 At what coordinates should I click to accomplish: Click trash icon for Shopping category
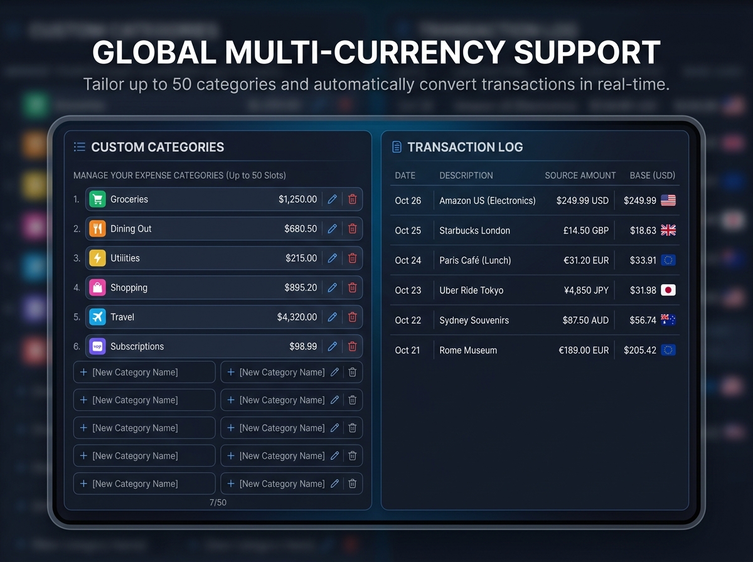point(353,288)
